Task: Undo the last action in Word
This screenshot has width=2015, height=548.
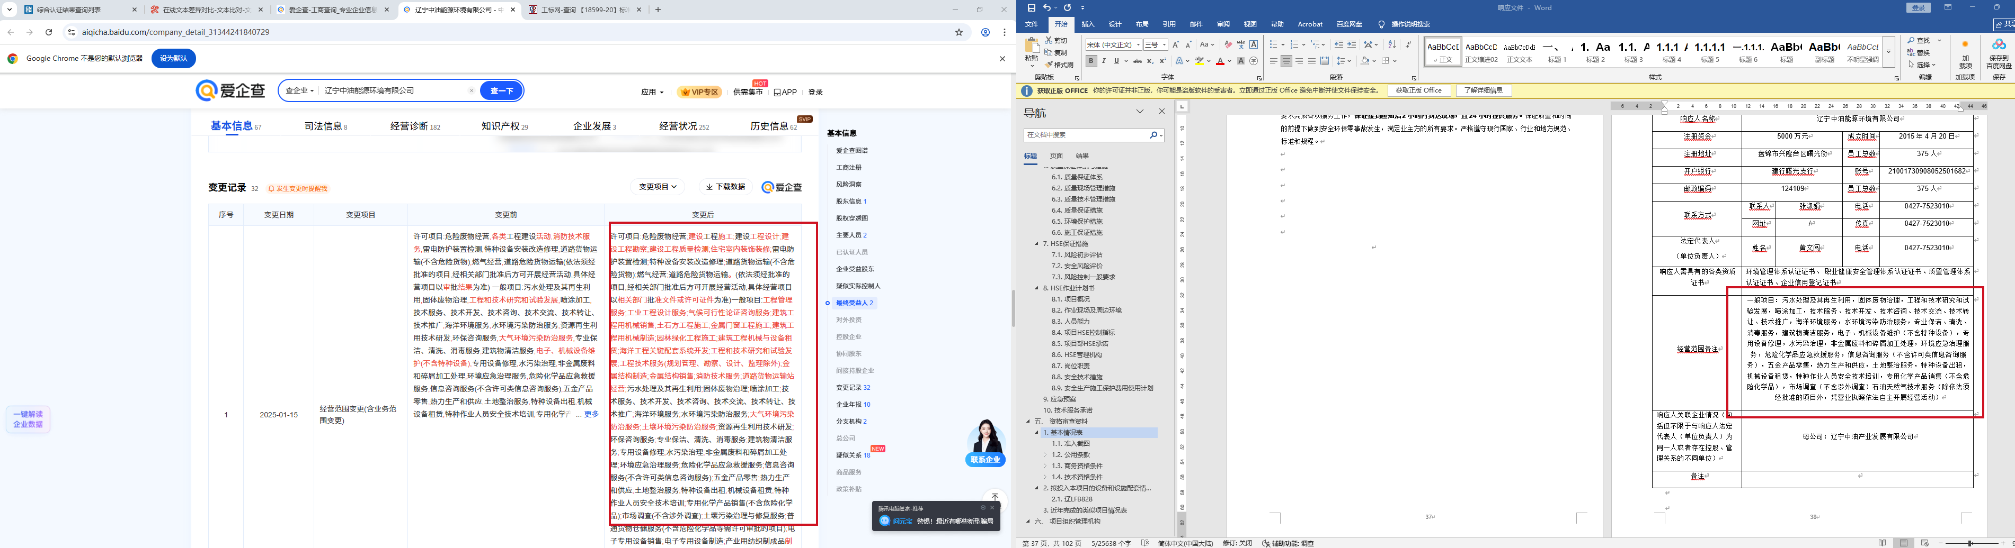Action: coord(1046,8)
